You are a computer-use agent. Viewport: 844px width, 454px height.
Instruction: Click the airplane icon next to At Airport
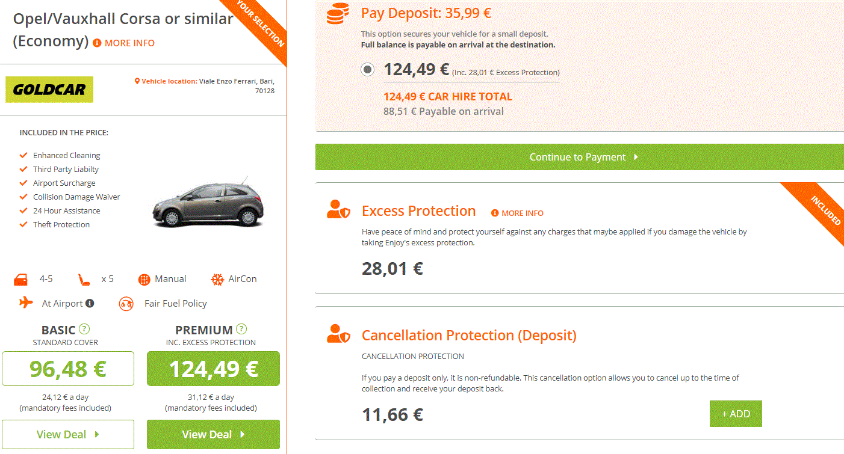pyautogui.click(x=26, y=302)
